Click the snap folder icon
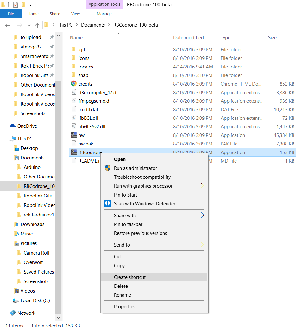The width and height of the screenshot is (296, 329). coord(73,75)
